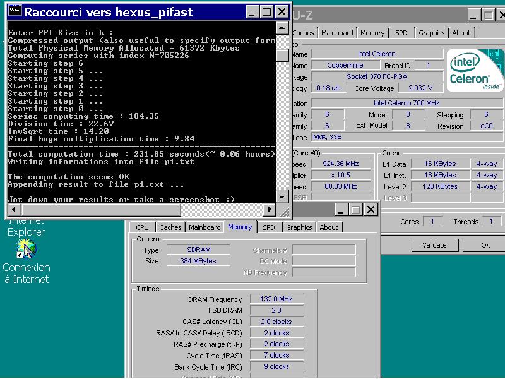Click the Cores count value
The width and height of the screenshot is (505, 379).
tap(432, 221)
